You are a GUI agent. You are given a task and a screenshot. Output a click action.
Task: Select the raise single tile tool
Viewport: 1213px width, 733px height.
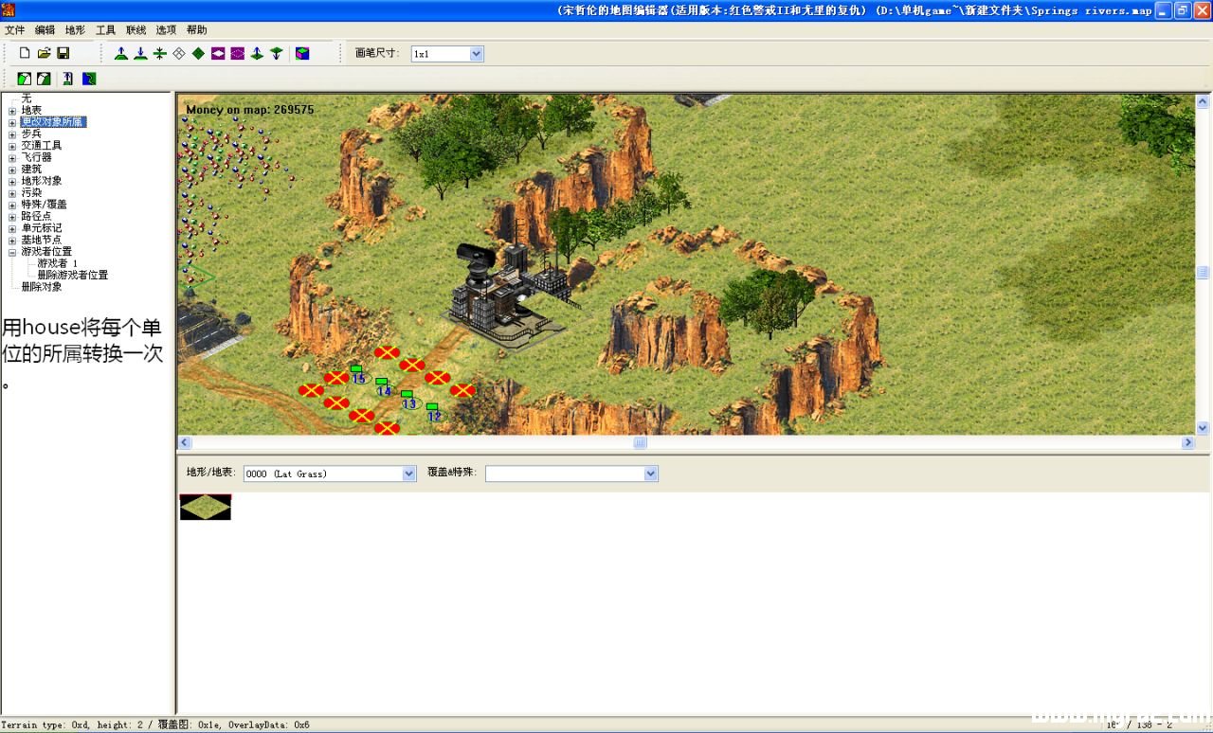point(257,54)
